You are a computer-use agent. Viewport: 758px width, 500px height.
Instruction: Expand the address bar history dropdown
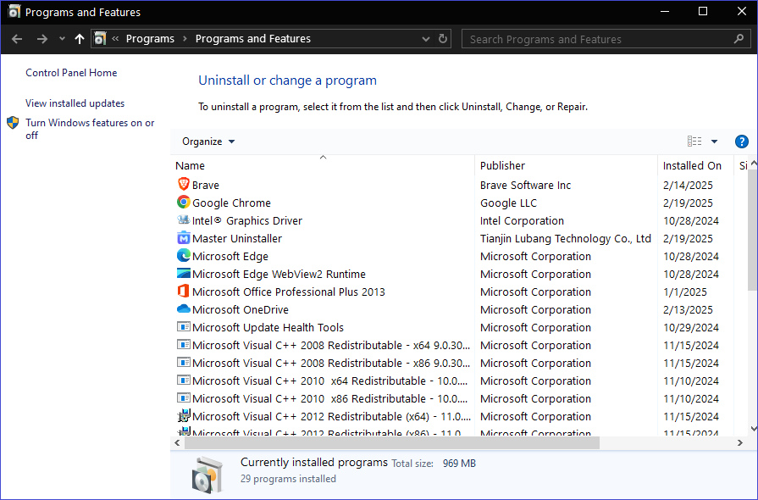(425, 39)
